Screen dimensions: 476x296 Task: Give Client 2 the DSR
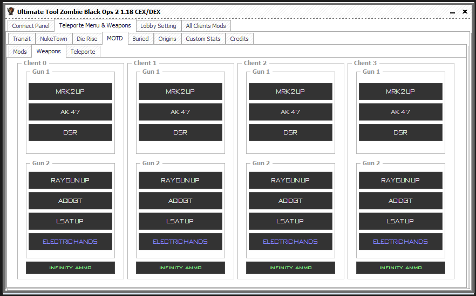(x=290, y=132)
